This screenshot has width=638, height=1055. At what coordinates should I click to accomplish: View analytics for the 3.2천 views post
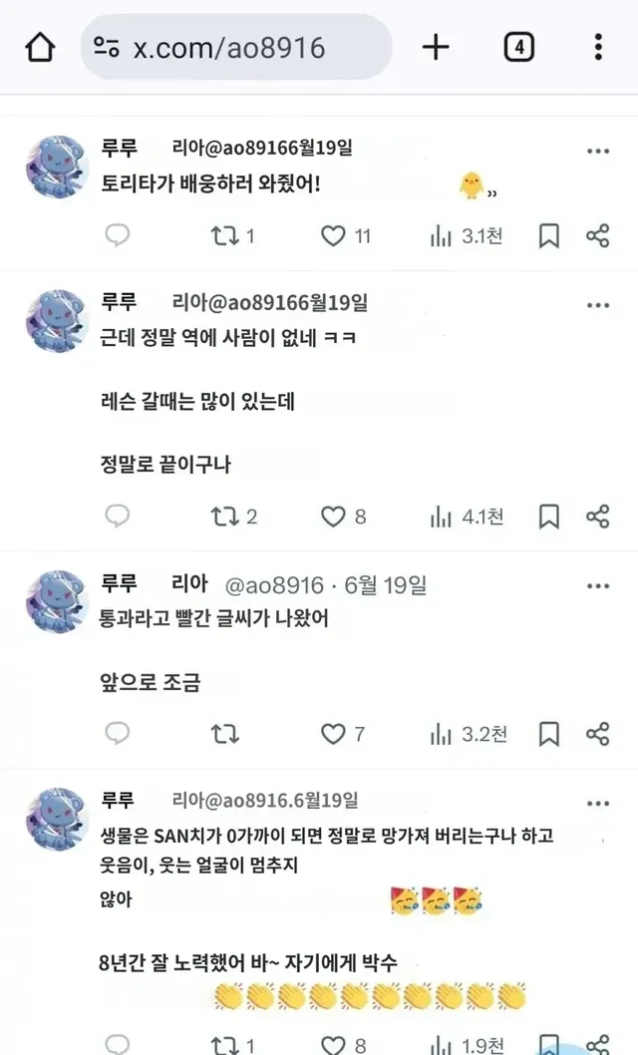468,734
